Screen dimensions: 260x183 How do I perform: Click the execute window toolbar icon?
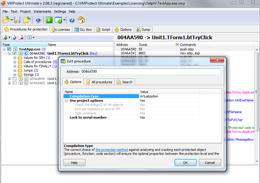click(x=58, y=20)
